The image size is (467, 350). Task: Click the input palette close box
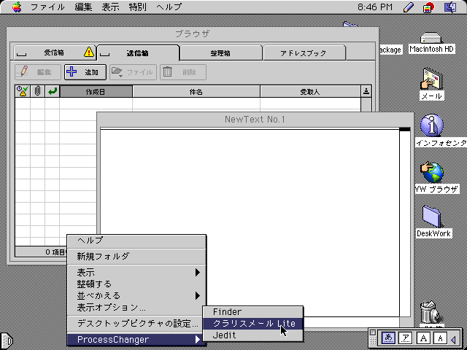(x=373, y=332)
